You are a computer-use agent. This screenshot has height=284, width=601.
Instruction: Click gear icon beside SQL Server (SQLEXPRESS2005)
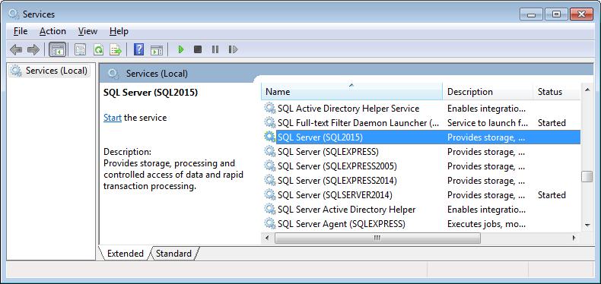coord(270,166)
